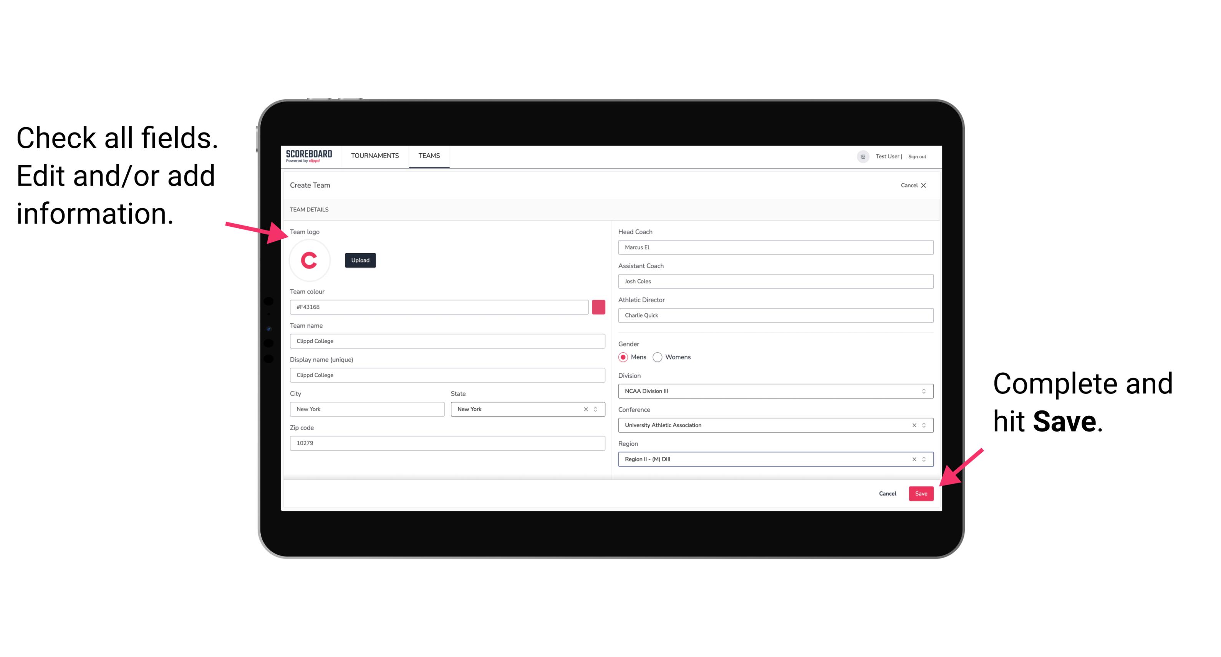1221x657 pixels.
Task: Click the Cancel X icon to close
Action: coord(924,184)
